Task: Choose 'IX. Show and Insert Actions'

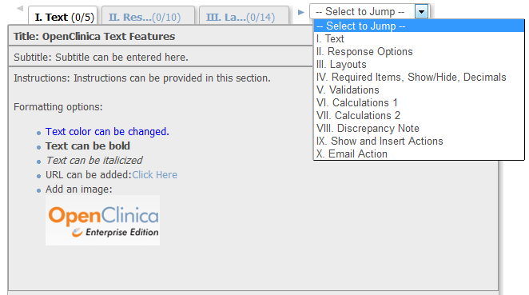Action: [x=419, y=141]
